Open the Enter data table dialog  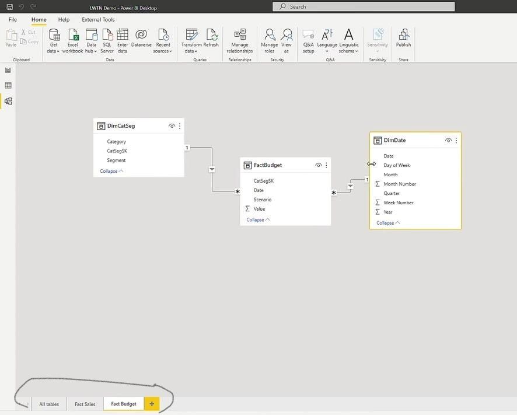click(123, 41)
